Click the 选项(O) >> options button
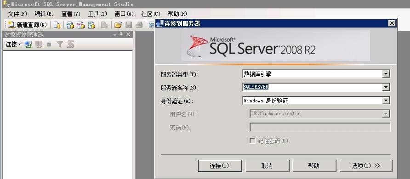The image size is (410, 179). (x=366, y=166)
